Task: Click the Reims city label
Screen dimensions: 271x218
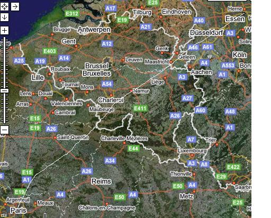Action: coord(101,181)
